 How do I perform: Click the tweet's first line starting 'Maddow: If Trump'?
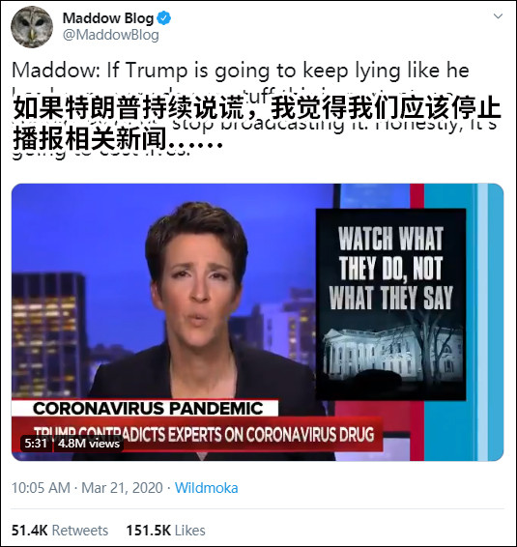[x=241, y=71]
